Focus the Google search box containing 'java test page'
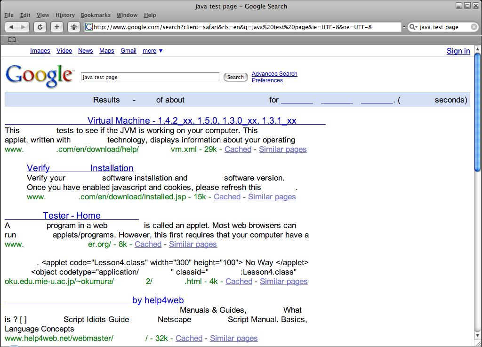482x347 pixels. pyautogui.click(x=150, y=77)
